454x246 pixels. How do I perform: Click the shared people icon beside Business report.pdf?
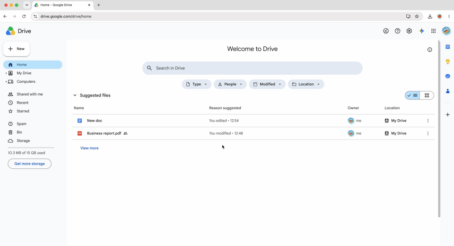pyautogui.click(x=125, y=133)
